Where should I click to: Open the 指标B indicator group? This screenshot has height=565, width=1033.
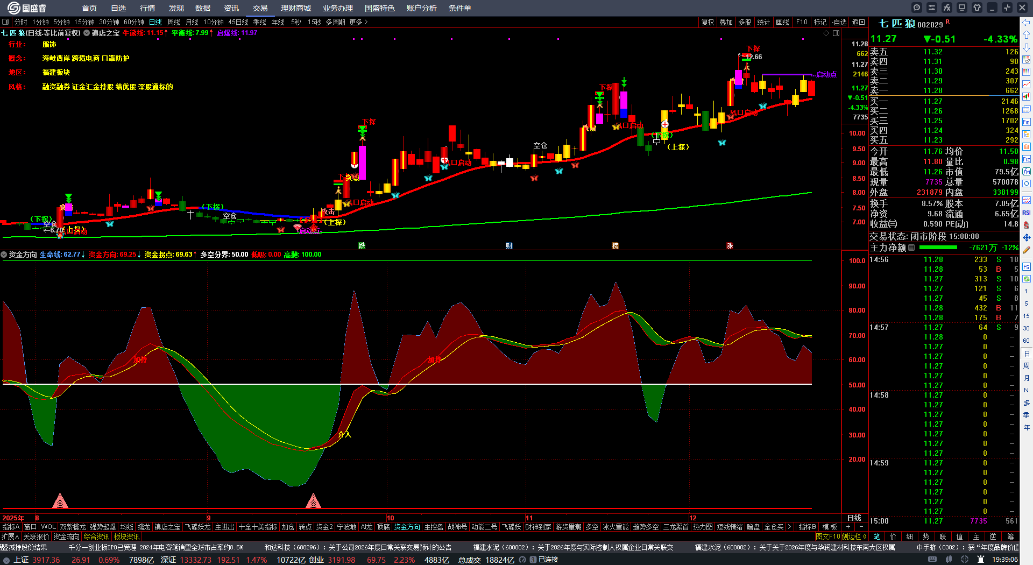[x=807, y=527]
